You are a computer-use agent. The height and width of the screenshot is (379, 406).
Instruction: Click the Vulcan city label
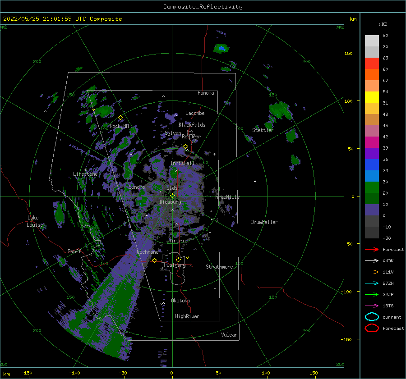click(x=230, y=335)
